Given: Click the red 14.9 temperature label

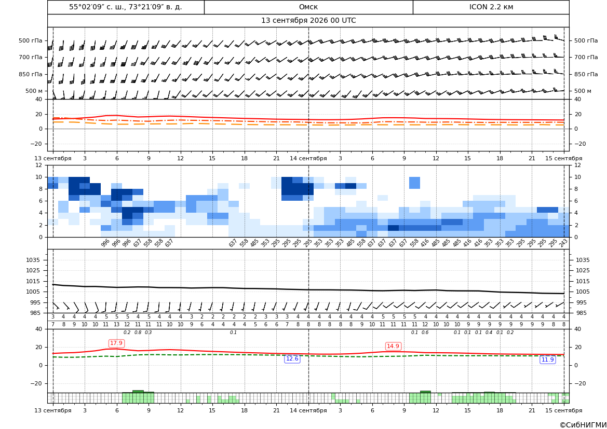Looking at the screenshot, I should pyautogui.click(x=393, y=346).
